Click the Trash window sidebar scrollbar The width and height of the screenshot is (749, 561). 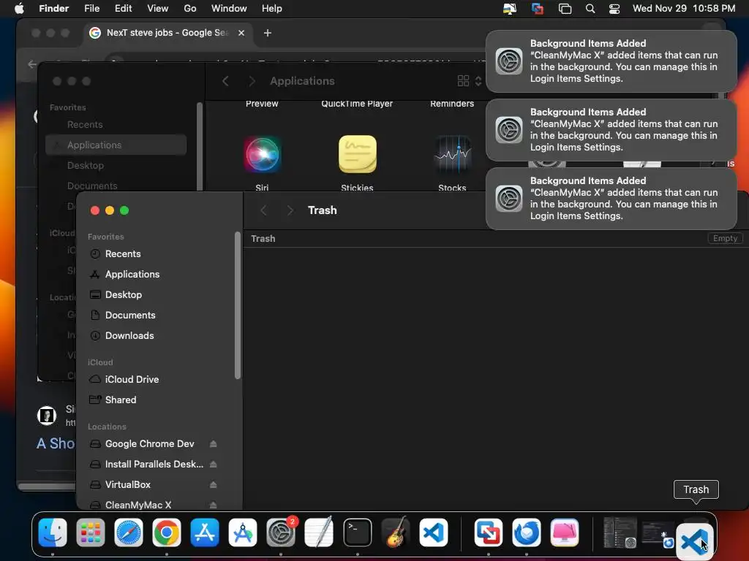tap(238, 305)
